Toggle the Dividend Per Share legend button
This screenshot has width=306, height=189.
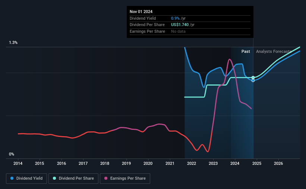[x=73, y=179]
